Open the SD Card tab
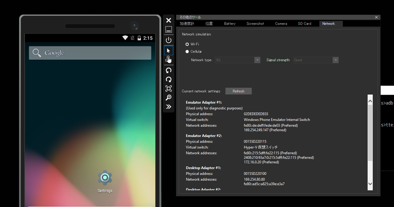The height and width of the screenshot is (207, 394). pos(304,24)
